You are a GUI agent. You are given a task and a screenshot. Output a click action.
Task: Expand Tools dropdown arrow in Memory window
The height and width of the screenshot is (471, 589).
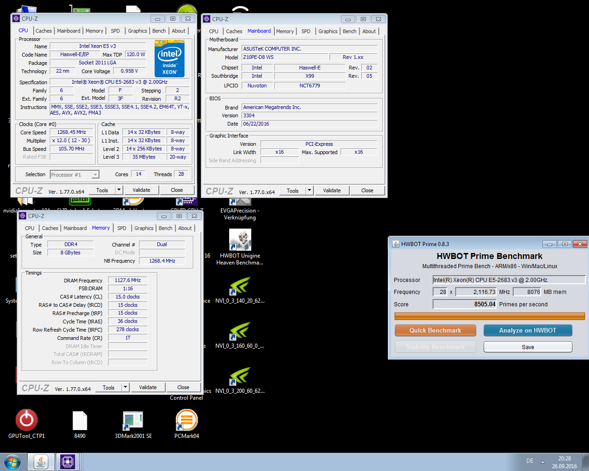[125, 387]
